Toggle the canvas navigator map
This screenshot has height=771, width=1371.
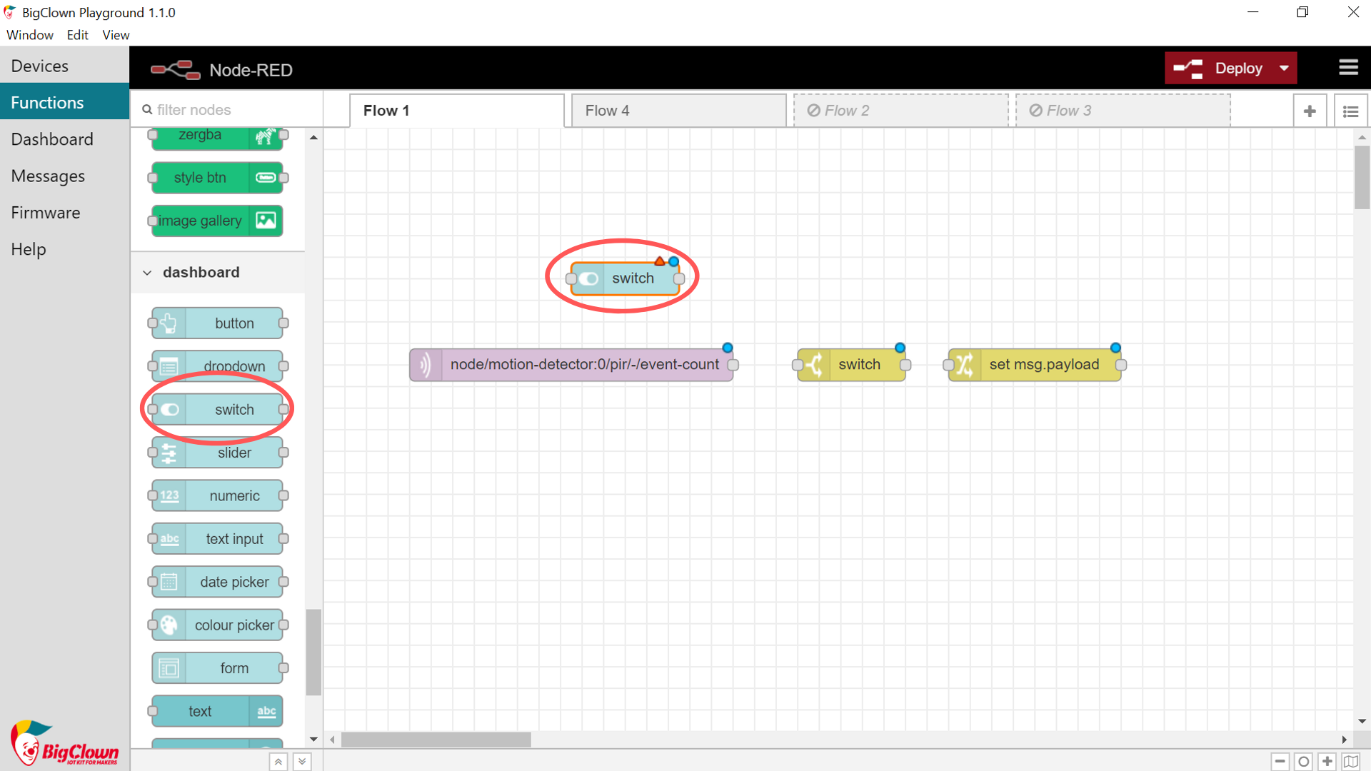pyautogui.click(x=1351, y=762)
